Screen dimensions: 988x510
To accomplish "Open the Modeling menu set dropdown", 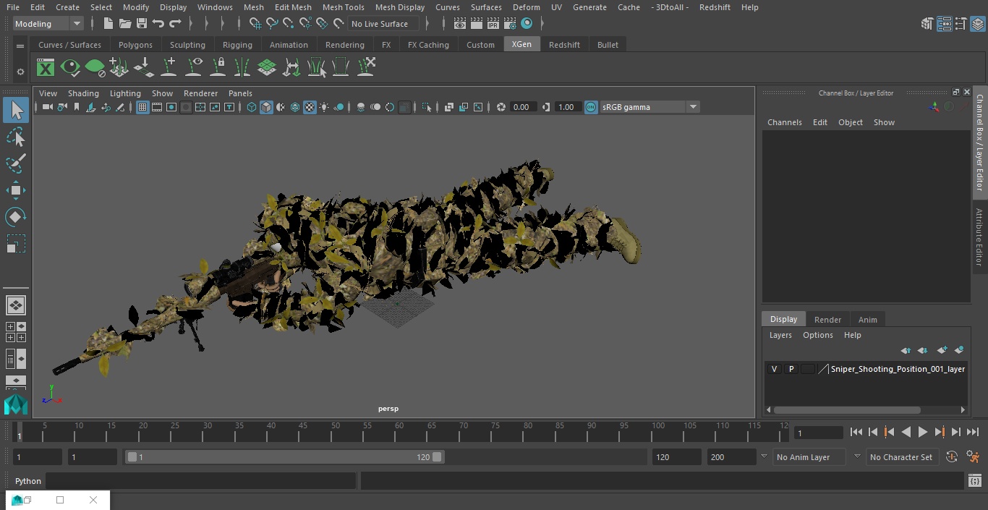I will [x=48, y=24].
